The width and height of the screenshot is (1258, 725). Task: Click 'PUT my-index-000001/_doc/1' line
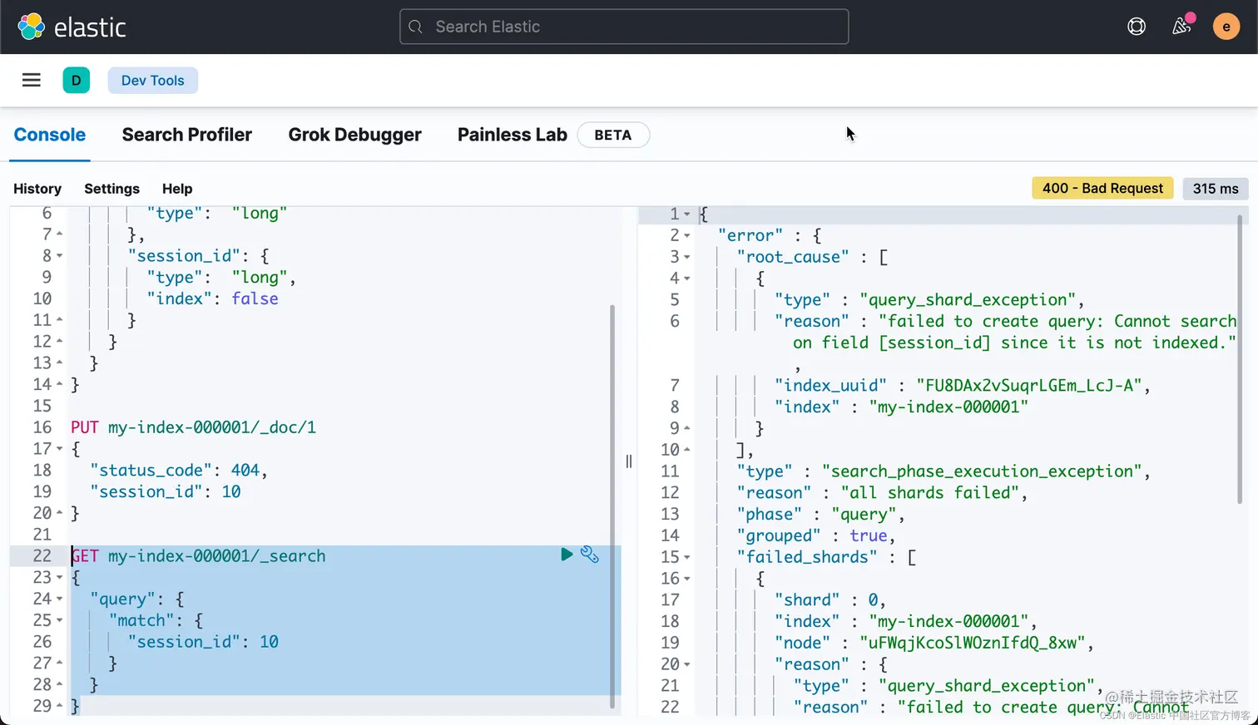coord(193,427)
